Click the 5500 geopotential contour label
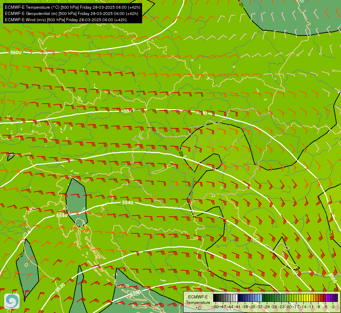 click(x=135, y=293)
